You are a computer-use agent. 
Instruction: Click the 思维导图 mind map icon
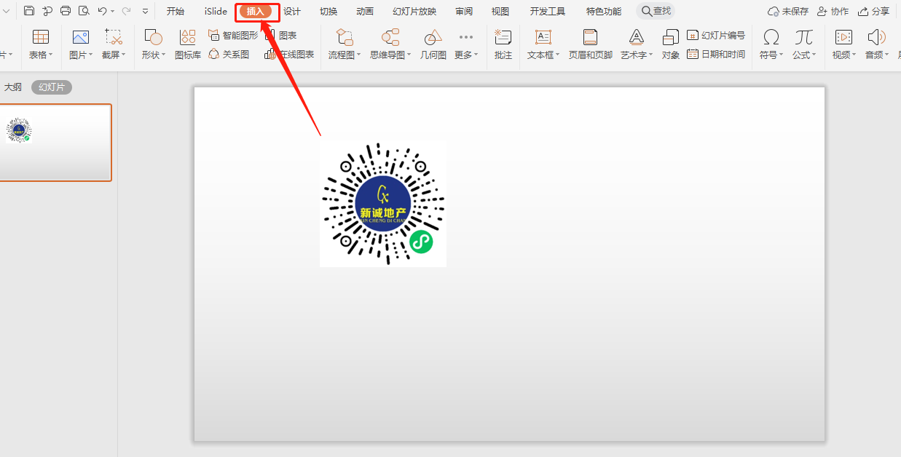390,37
